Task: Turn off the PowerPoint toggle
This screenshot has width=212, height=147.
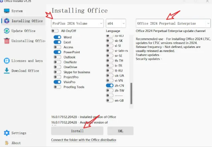Action: pyautogui.click(x=58, y=52)
